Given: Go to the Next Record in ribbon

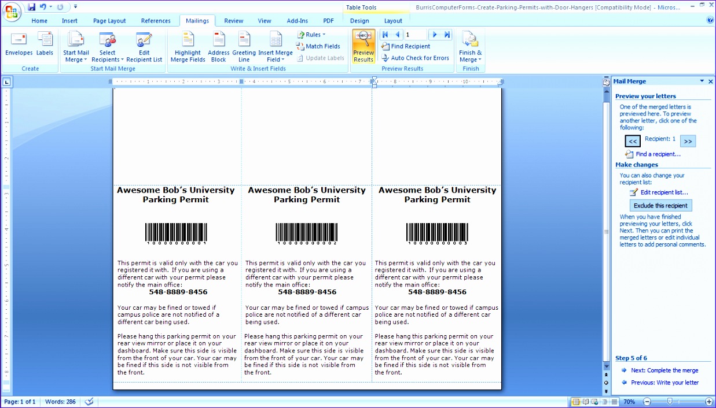Looking at the screenshot, I should pyautogui.click(x=435, y=35).
